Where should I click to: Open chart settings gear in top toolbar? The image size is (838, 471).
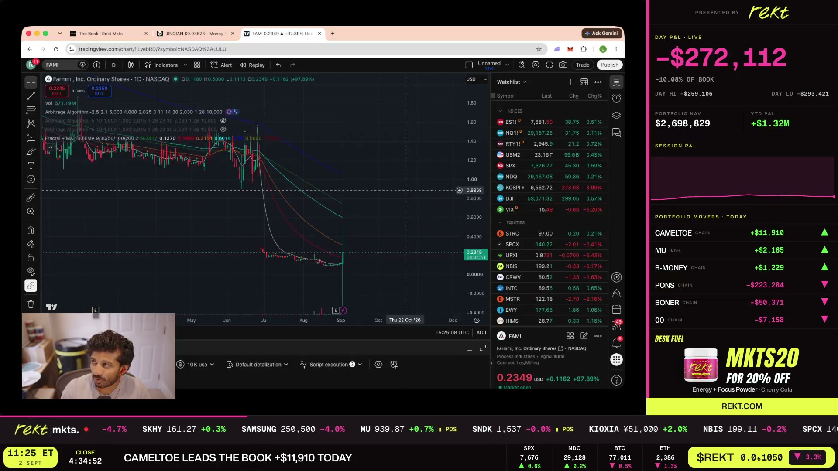pos(536,65)
